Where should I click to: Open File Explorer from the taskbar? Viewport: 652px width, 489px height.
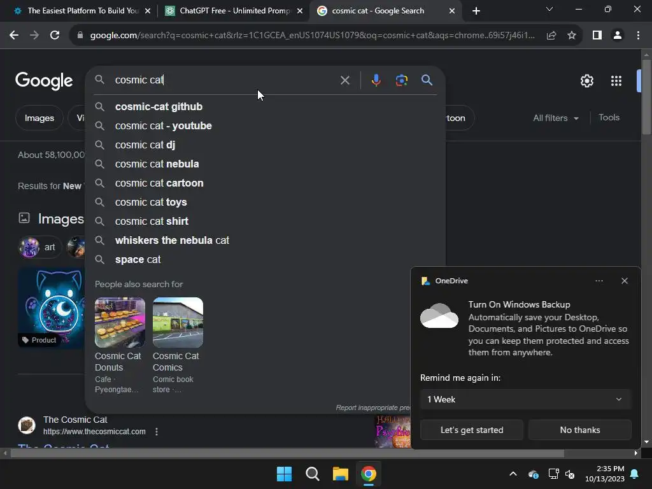pyautogui.click(x=340, y=474)
